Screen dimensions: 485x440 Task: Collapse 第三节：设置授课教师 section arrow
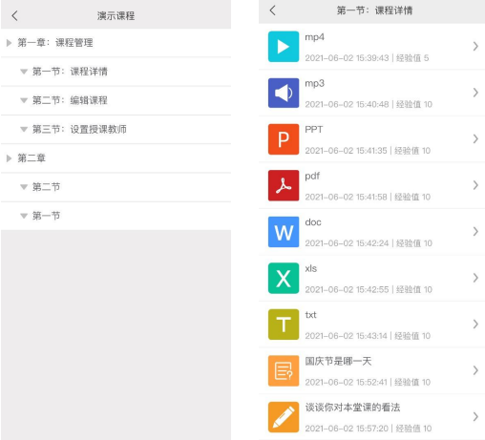tap(24, 129)
